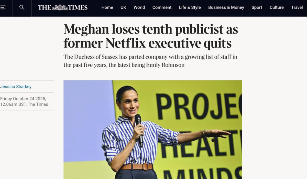Go to the Culture section

click(x=277, y=8)
